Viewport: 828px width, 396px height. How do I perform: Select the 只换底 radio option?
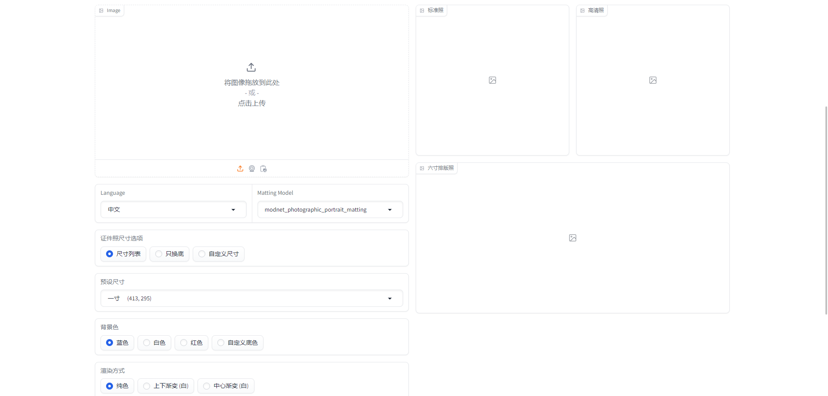(169, 254)
